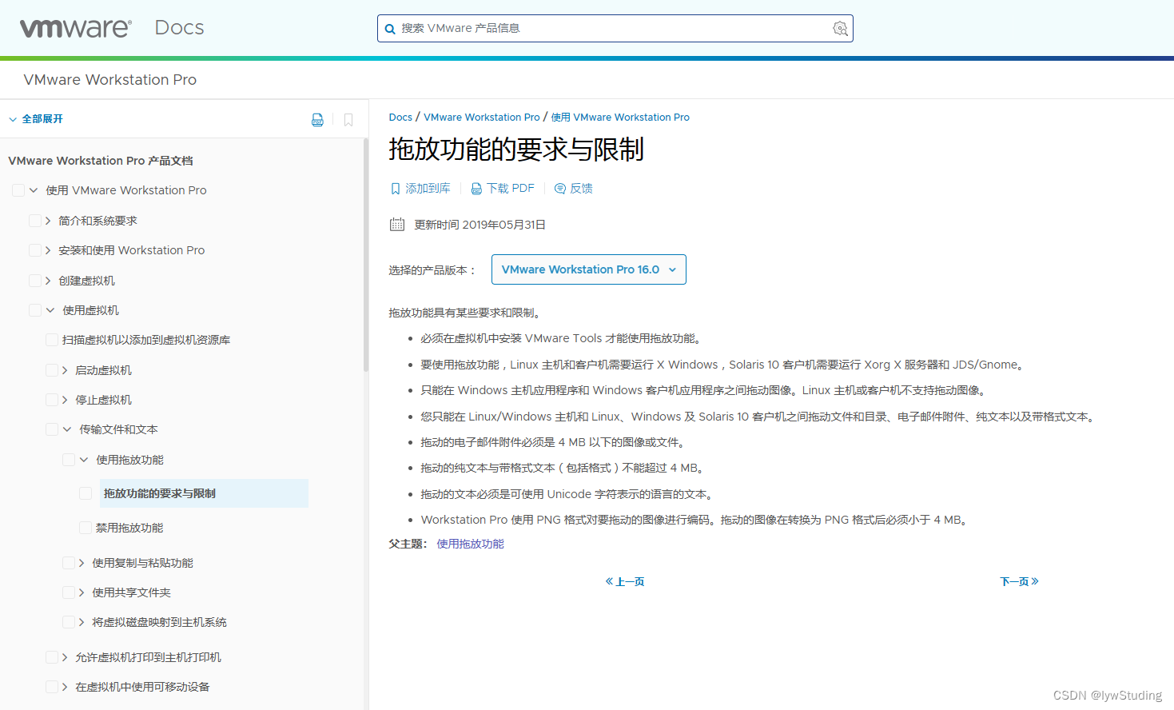Collapse the 使用虚拟机 node
This screenshot has width=1174, height=710.
[x=50, y=310]
